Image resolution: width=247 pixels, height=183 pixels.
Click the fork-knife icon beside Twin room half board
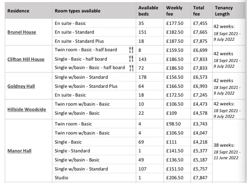(131, 50)
